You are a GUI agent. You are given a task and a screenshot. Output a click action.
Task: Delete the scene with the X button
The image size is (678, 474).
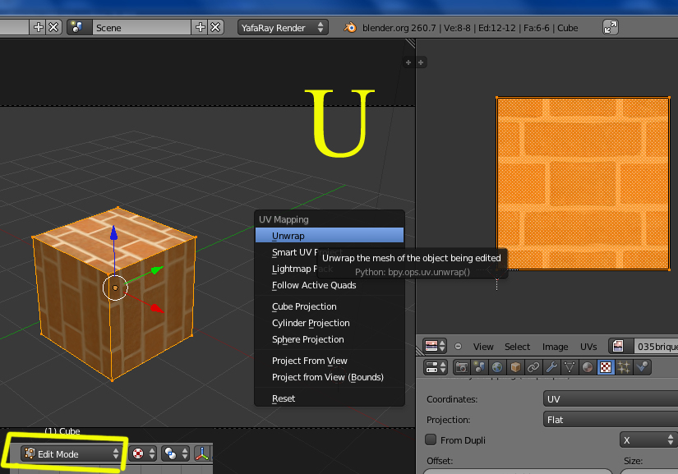[216, 28]
